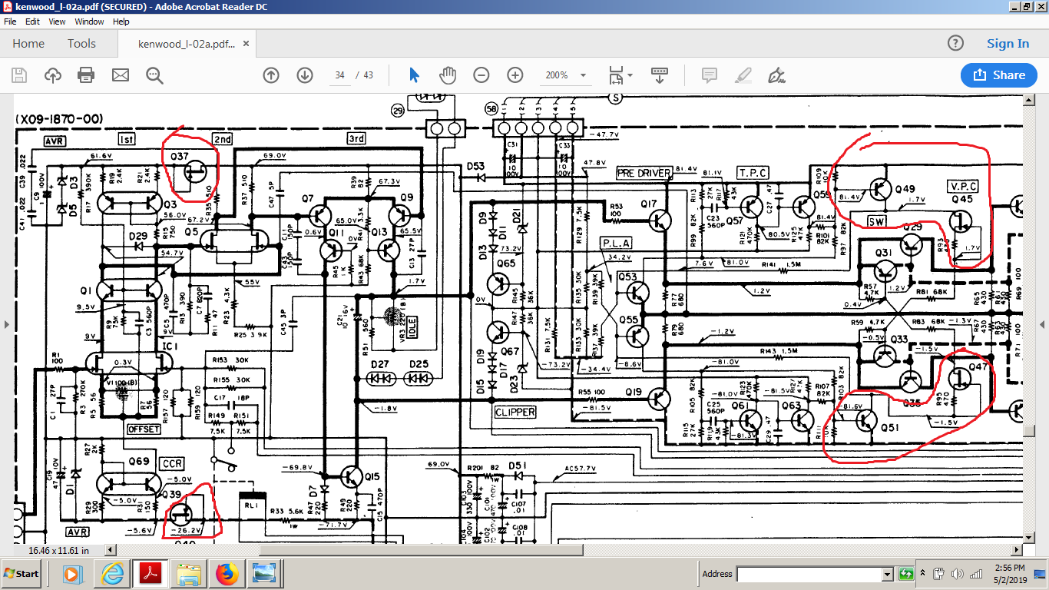Open the volume speaker tray icon
Image resolution: width=1049 pixels, height=590 pixels.
(x=958, y=574)
